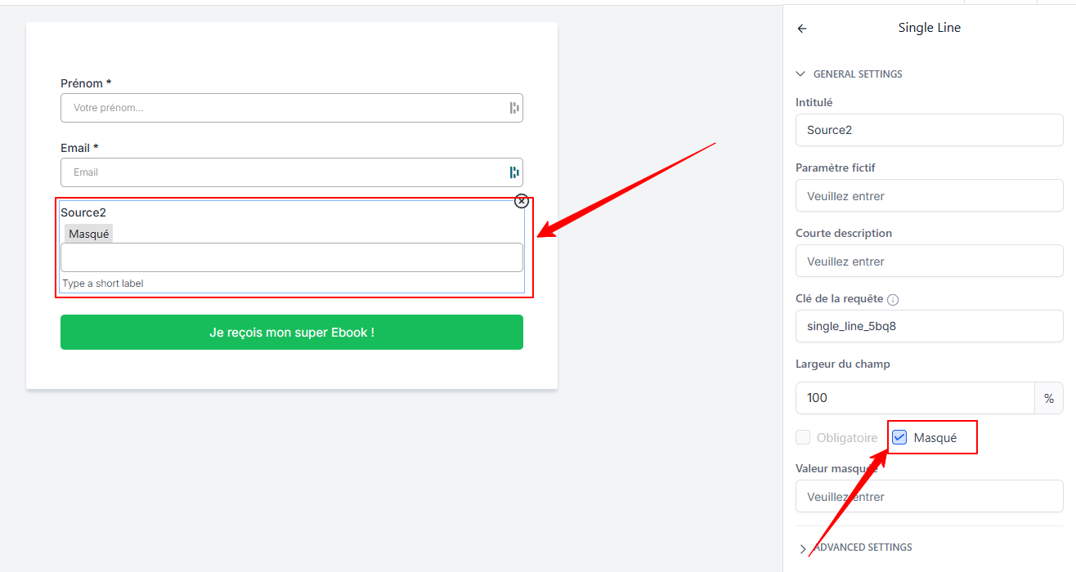Click the Intitulé field containing Source2

pyautogui.click(x=929, y=130)
